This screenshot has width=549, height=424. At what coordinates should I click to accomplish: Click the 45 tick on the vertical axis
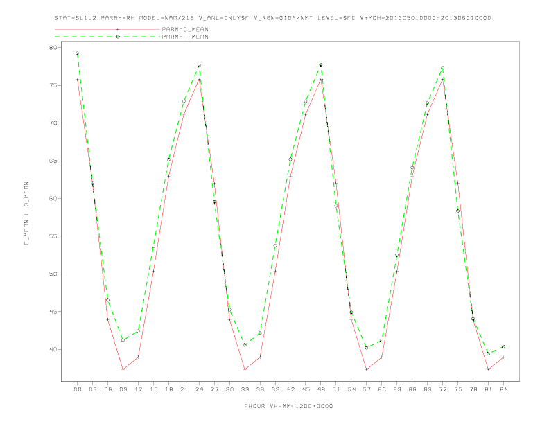click(55, 312)
